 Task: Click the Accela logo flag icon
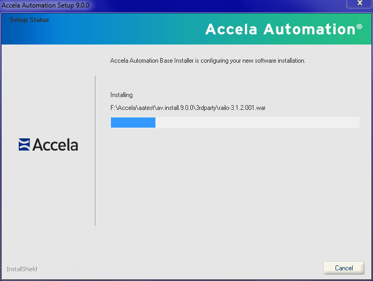tap(25, 144)
